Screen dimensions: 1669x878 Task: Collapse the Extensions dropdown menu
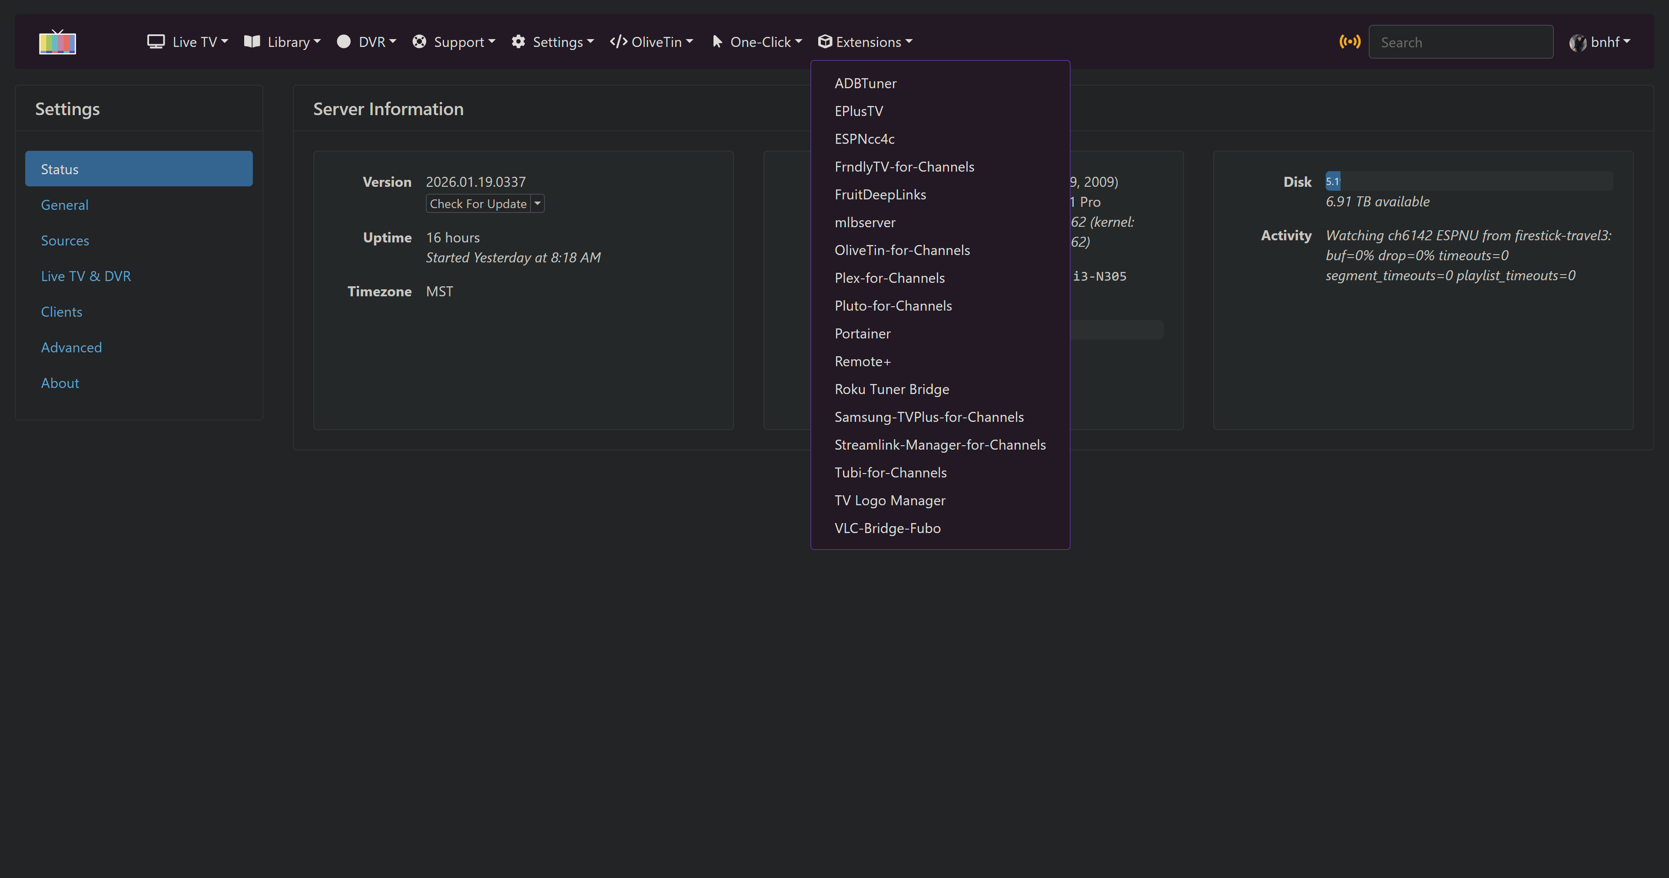[x=865, y=42]
